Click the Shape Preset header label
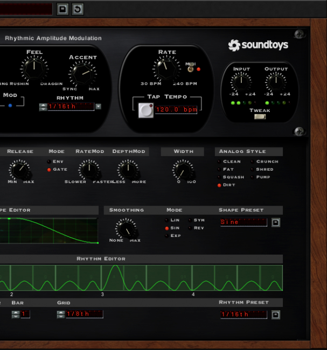This screenshot has width=327, height=350. pos(241,210)
